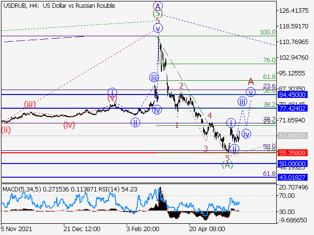The image size is (314, 235).
Task: Select the red (iv) wave label
Action: pos(69,125)
